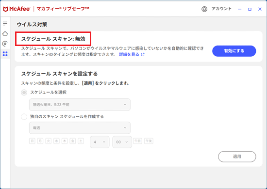The image size is (267, 189).
Task: Open the 詳細を見る link
Action: [129, 54]
